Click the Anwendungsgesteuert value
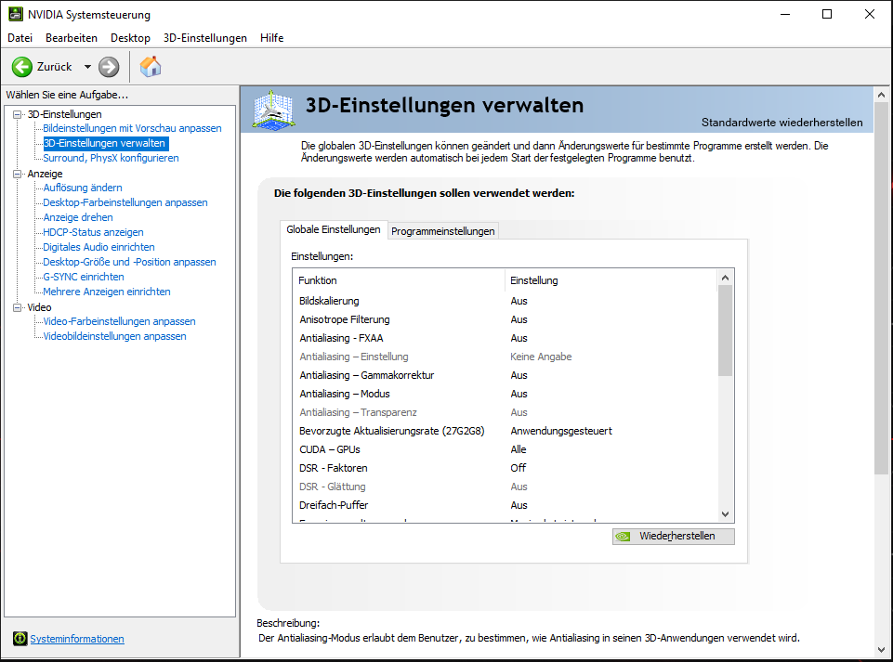This screenshot has width=893, height=662. (561, 431)
